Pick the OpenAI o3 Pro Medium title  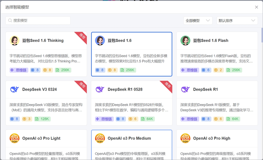point(129,138)
